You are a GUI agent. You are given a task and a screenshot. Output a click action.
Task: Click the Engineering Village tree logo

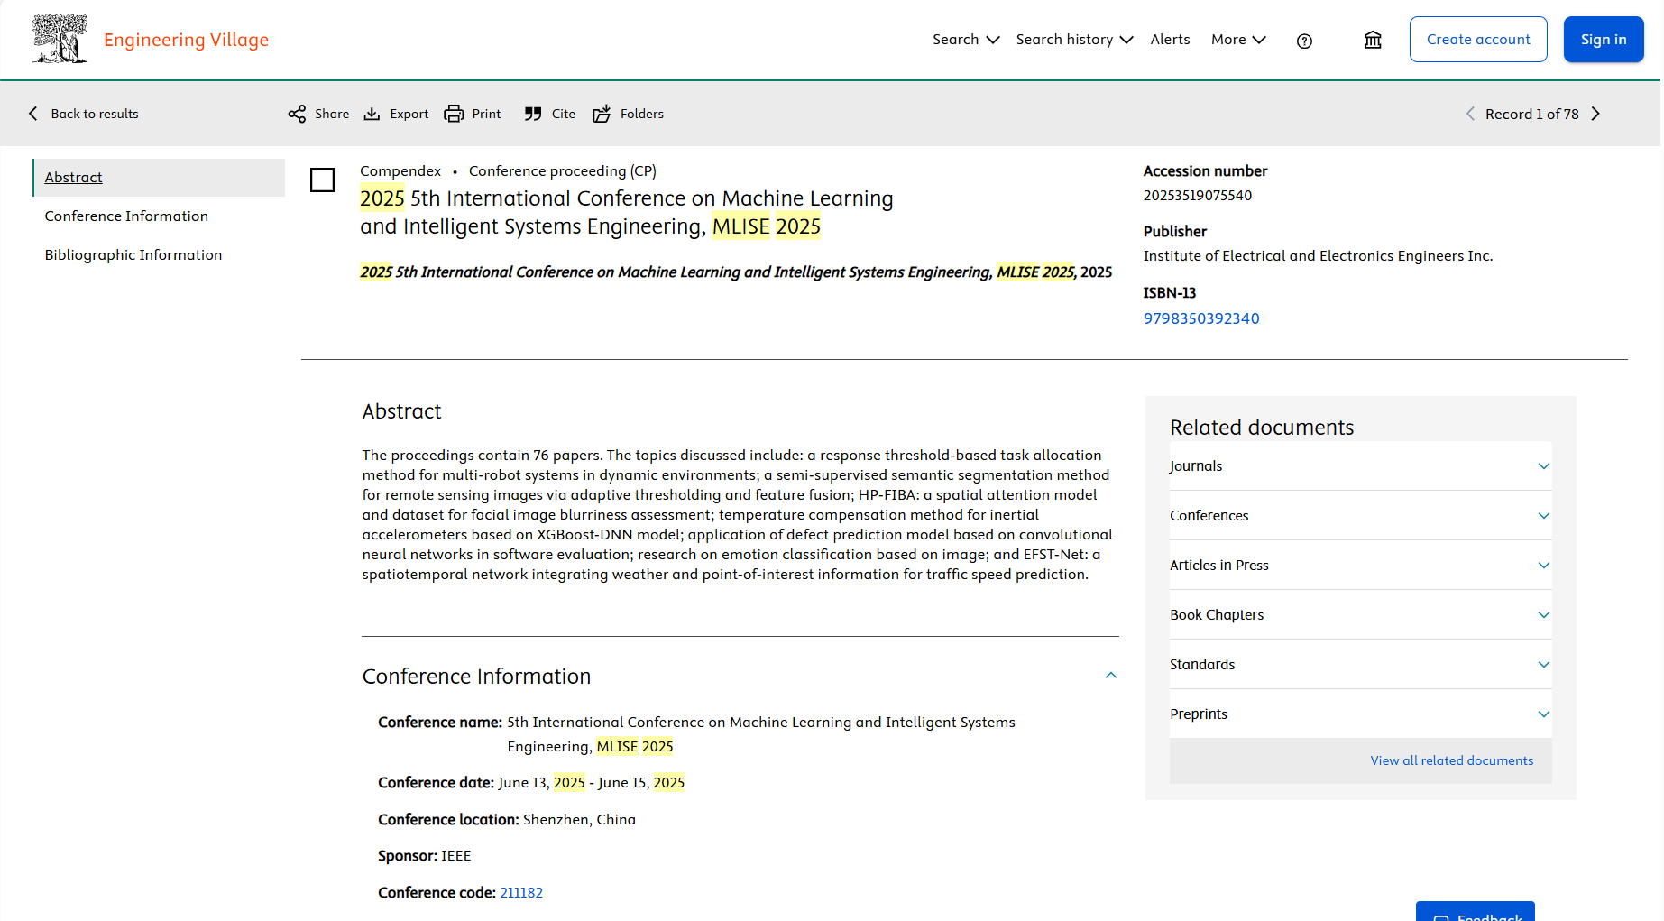pyautogui.click(x=60, y=39)
